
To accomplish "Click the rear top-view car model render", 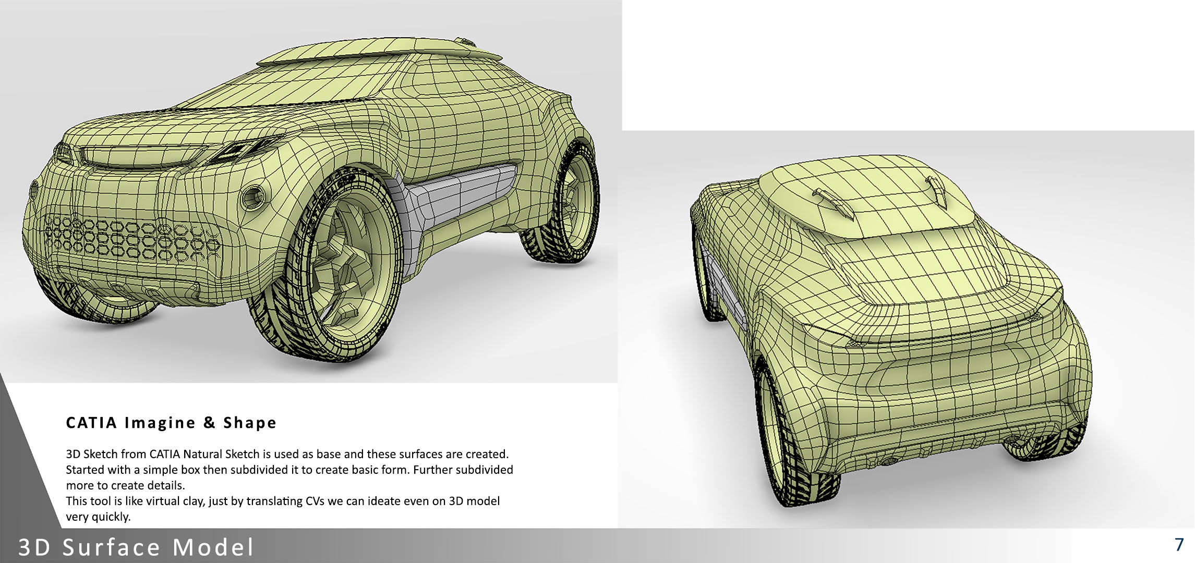I will (x=891, y=331).
